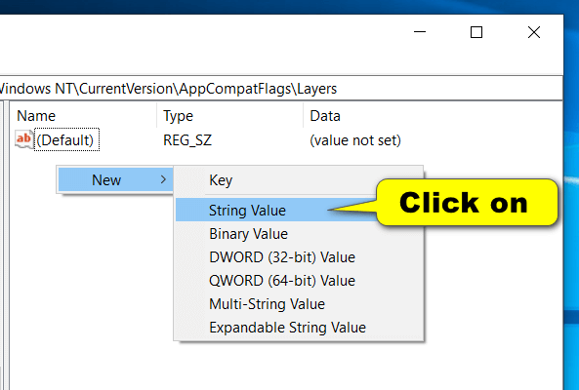The image size is (579, 390).
Task: Choose DWORD (32-bit) Value
Action: tap(282, 257)
